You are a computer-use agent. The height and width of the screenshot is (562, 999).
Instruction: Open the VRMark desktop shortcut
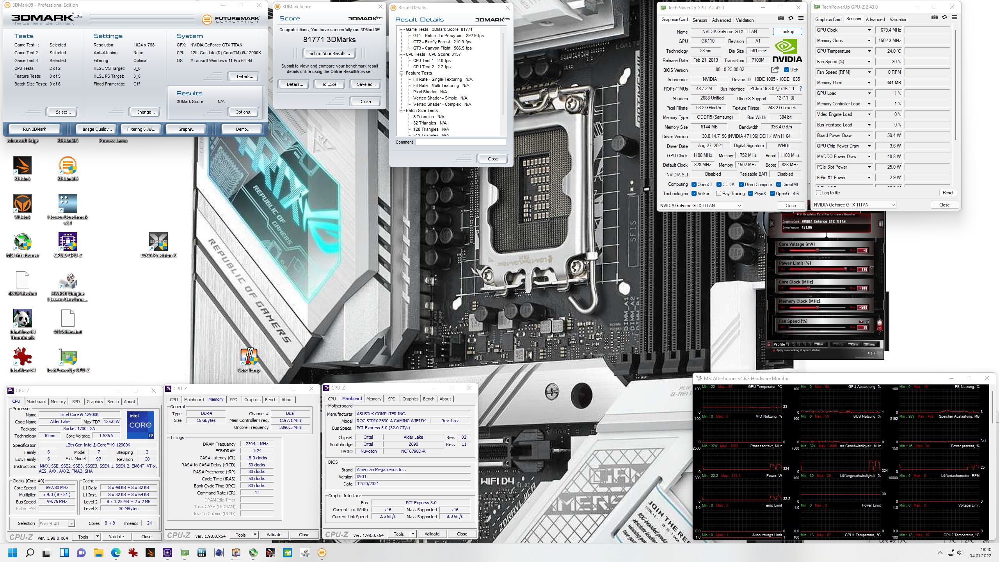coord(23,207)
